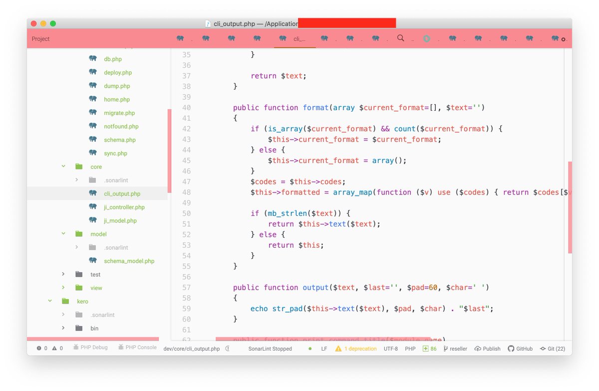
Task: Click 'return $this;' on line 53
Action: (296, 245)
